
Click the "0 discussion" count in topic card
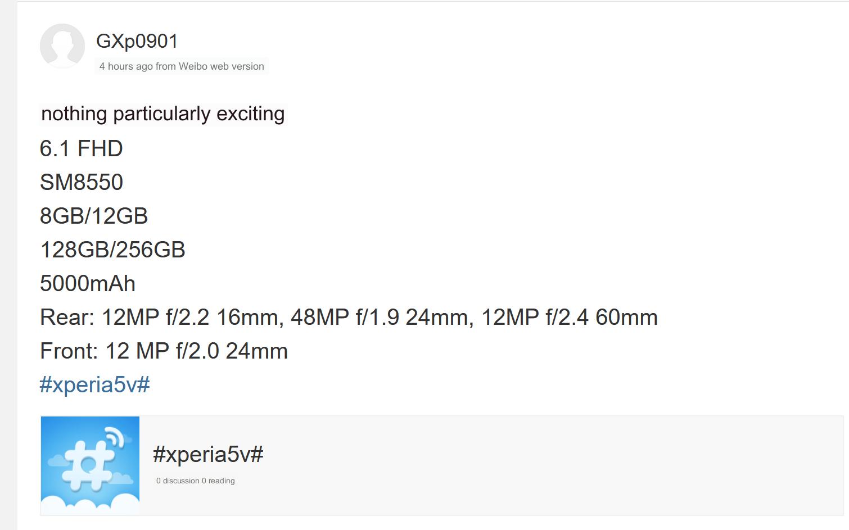[x=178, y=481]
